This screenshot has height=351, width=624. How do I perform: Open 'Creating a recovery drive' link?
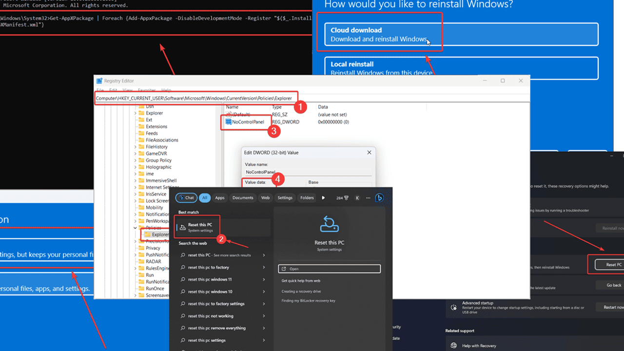[x=301, y=292]
